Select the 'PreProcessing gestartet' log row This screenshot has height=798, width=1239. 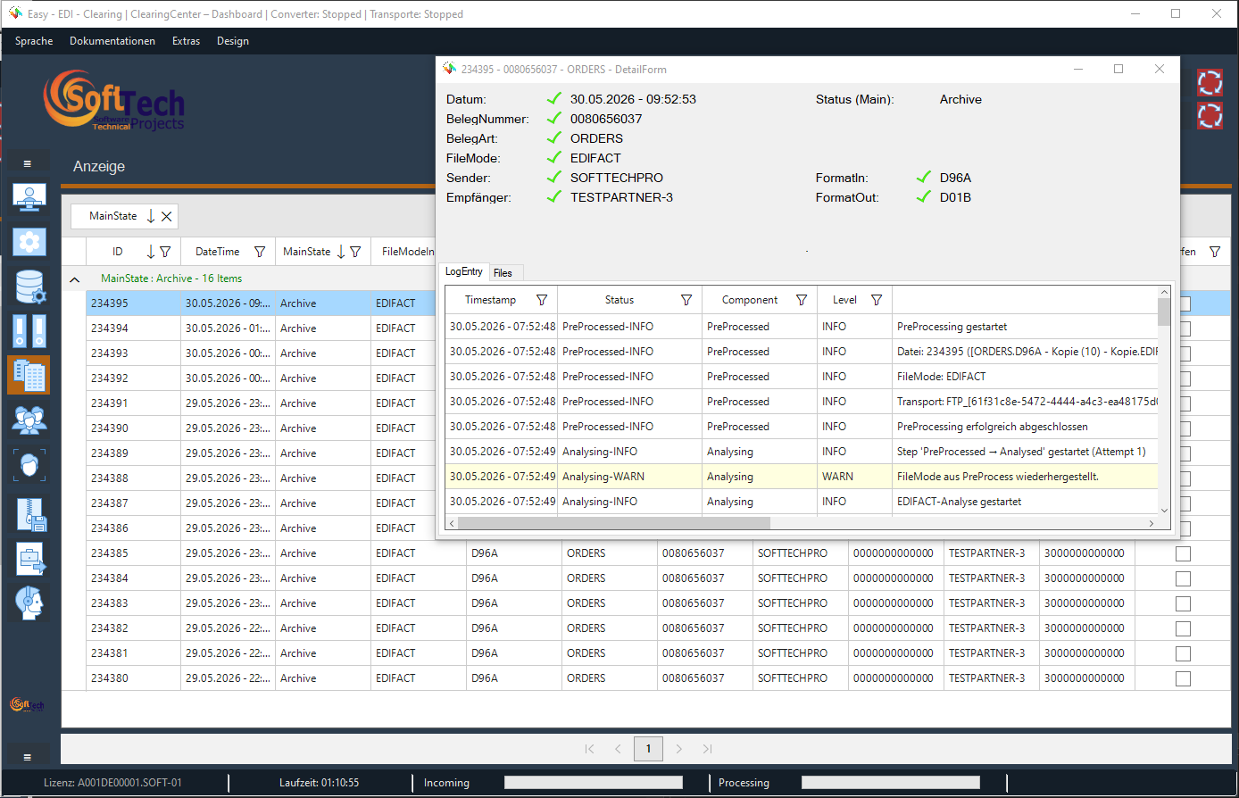coord(802,327)
